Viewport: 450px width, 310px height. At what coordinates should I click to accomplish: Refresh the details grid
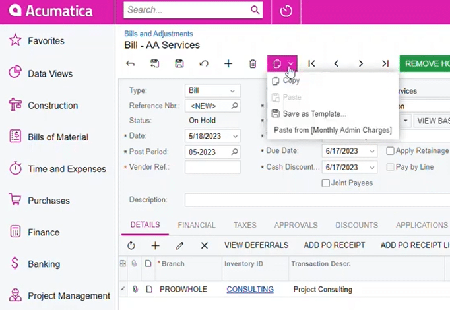tap(131, 245)
